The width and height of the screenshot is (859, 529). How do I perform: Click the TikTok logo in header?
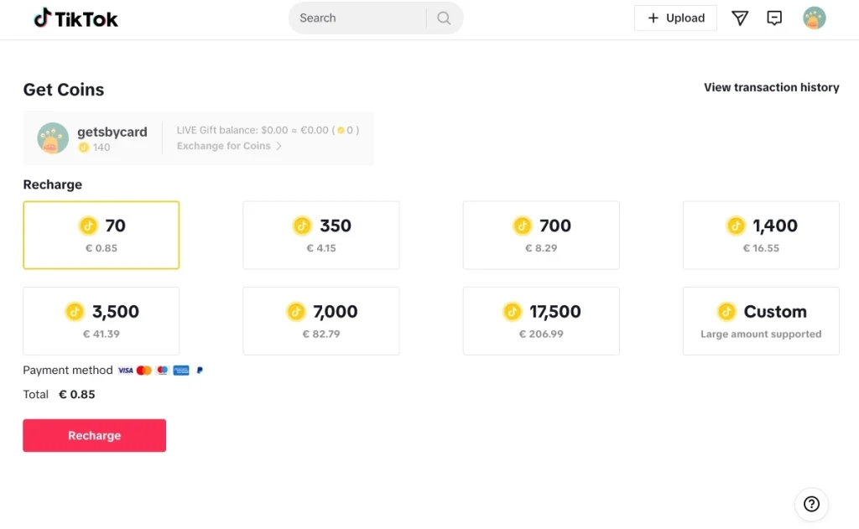75,18
